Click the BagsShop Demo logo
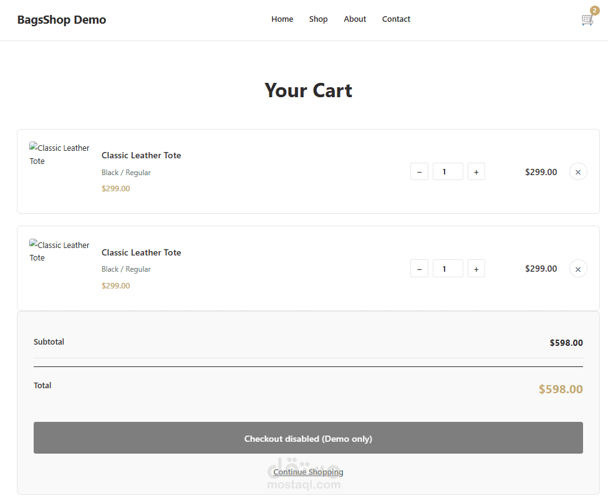 click(x=62, y=20)
